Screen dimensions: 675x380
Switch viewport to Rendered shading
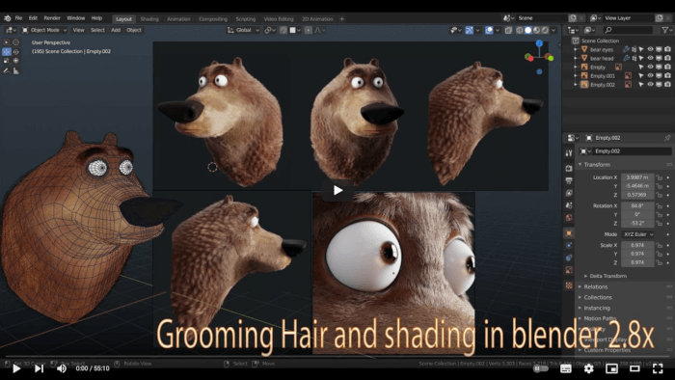(545, 30)
